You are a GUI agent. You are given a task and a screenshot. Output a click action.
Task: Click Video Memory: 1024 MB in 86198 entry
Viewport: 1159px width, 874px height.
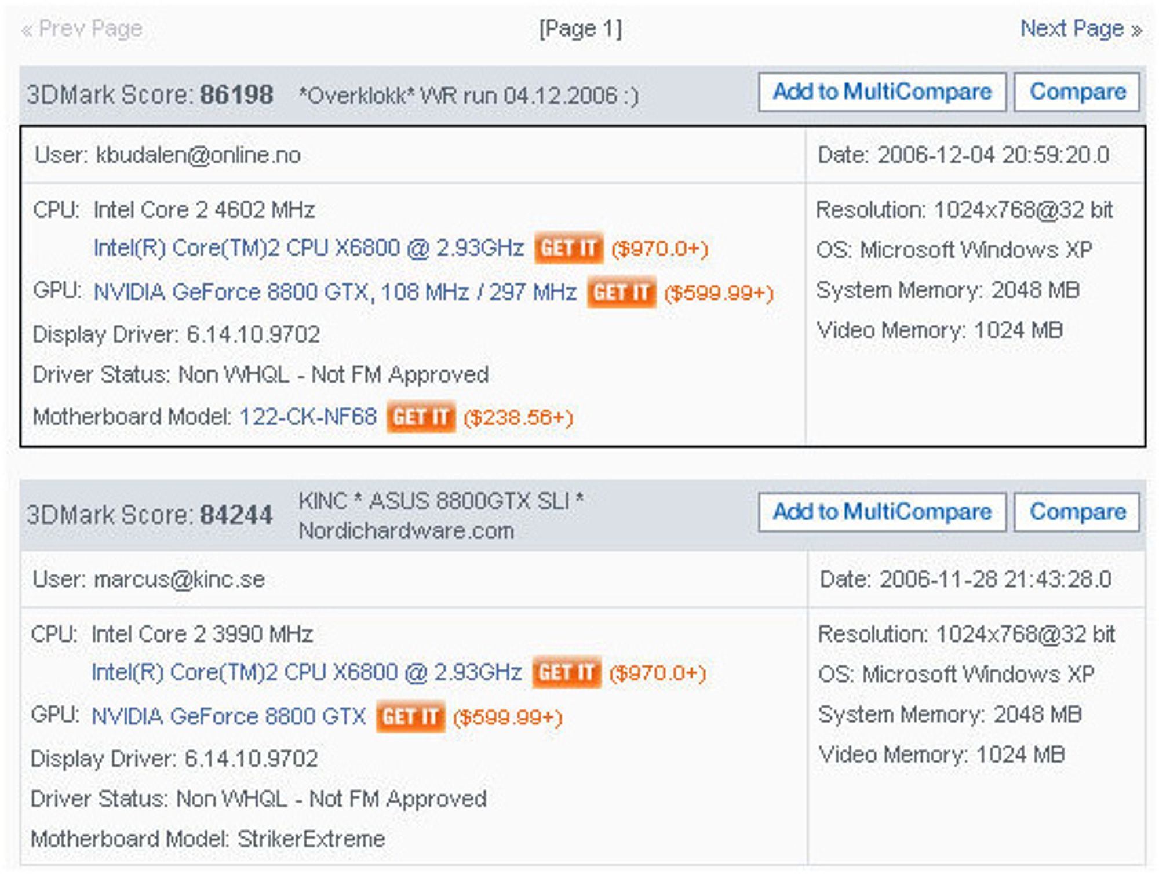[x=939, y=331]
